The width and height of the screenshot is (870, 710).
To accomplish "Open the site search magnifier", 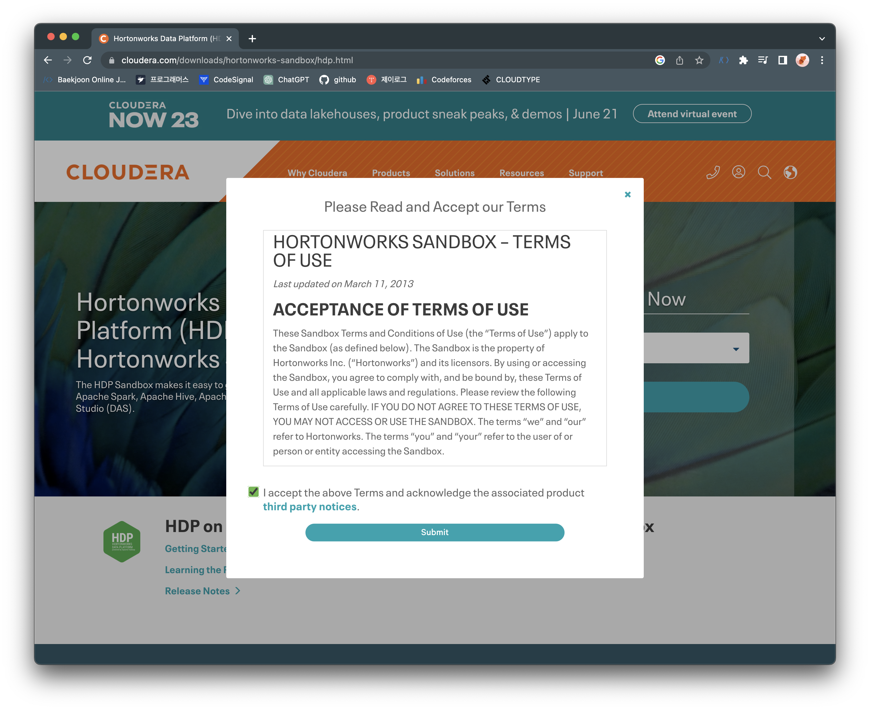I will pos(764,172).
